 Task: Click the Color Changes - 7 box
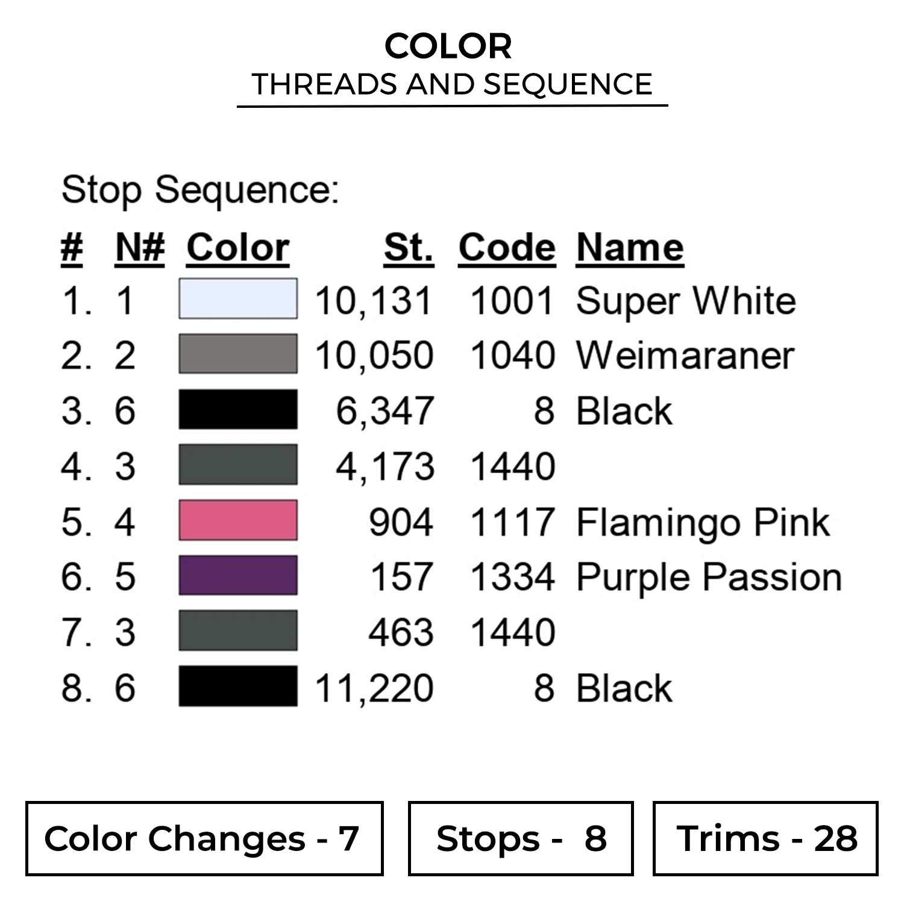204,838
